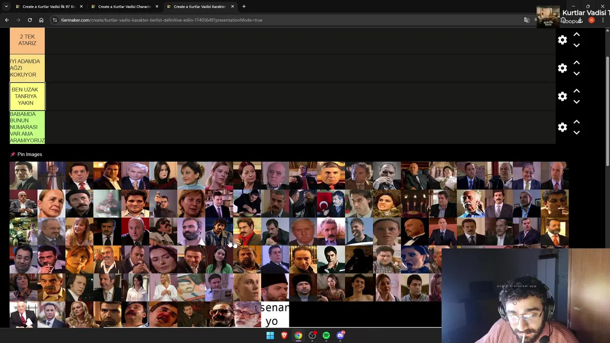Open translate page icon in address bar
This screenshot has height=343, width=610.
[x=527, y=20]
